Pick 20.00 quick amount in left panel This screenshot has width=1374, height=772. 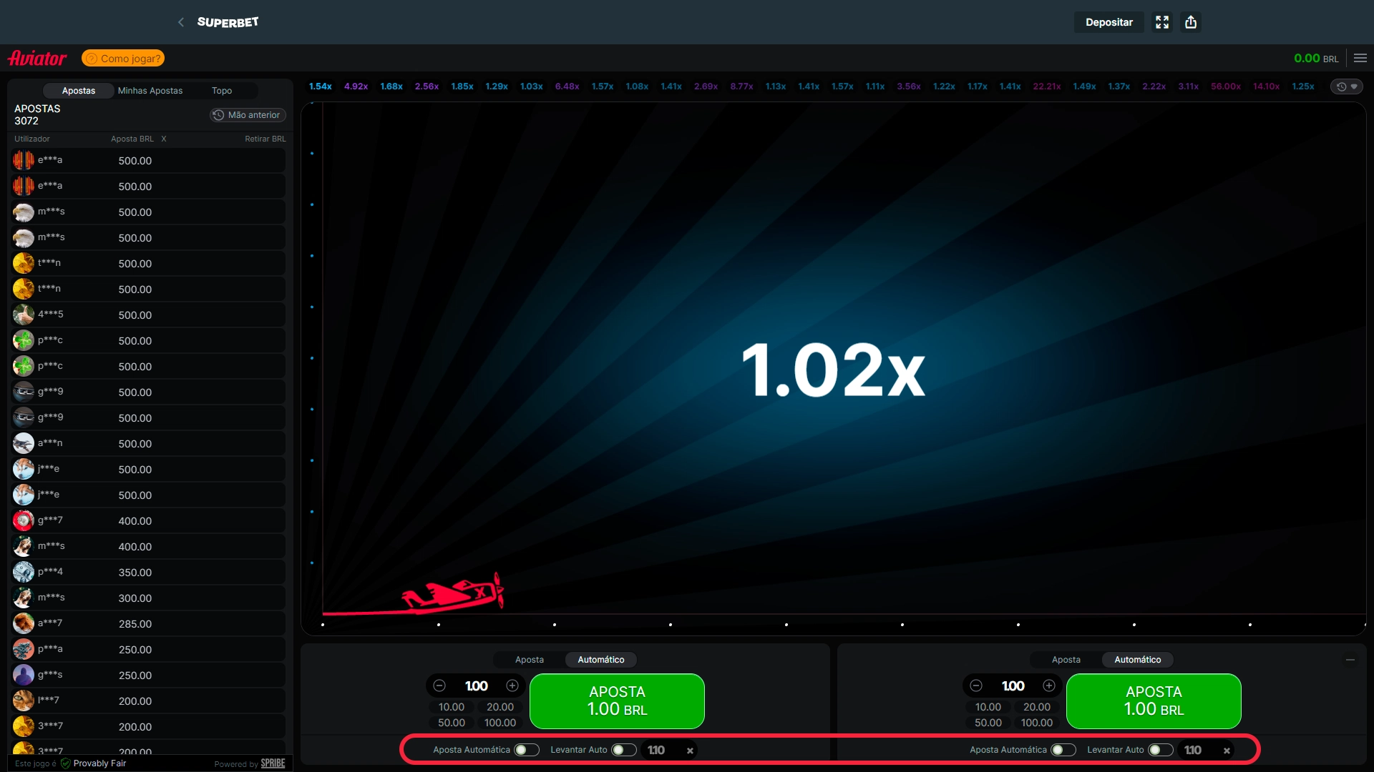500,707
